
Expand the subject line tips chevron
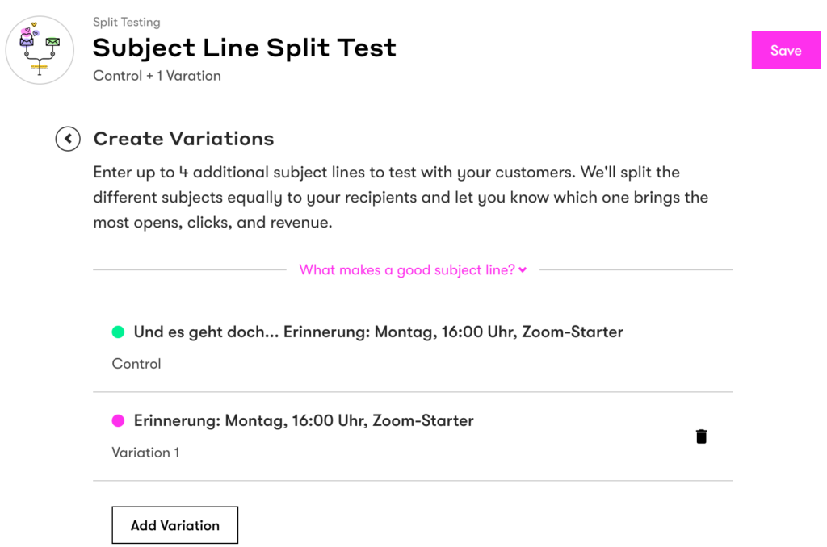coord(523,270)
